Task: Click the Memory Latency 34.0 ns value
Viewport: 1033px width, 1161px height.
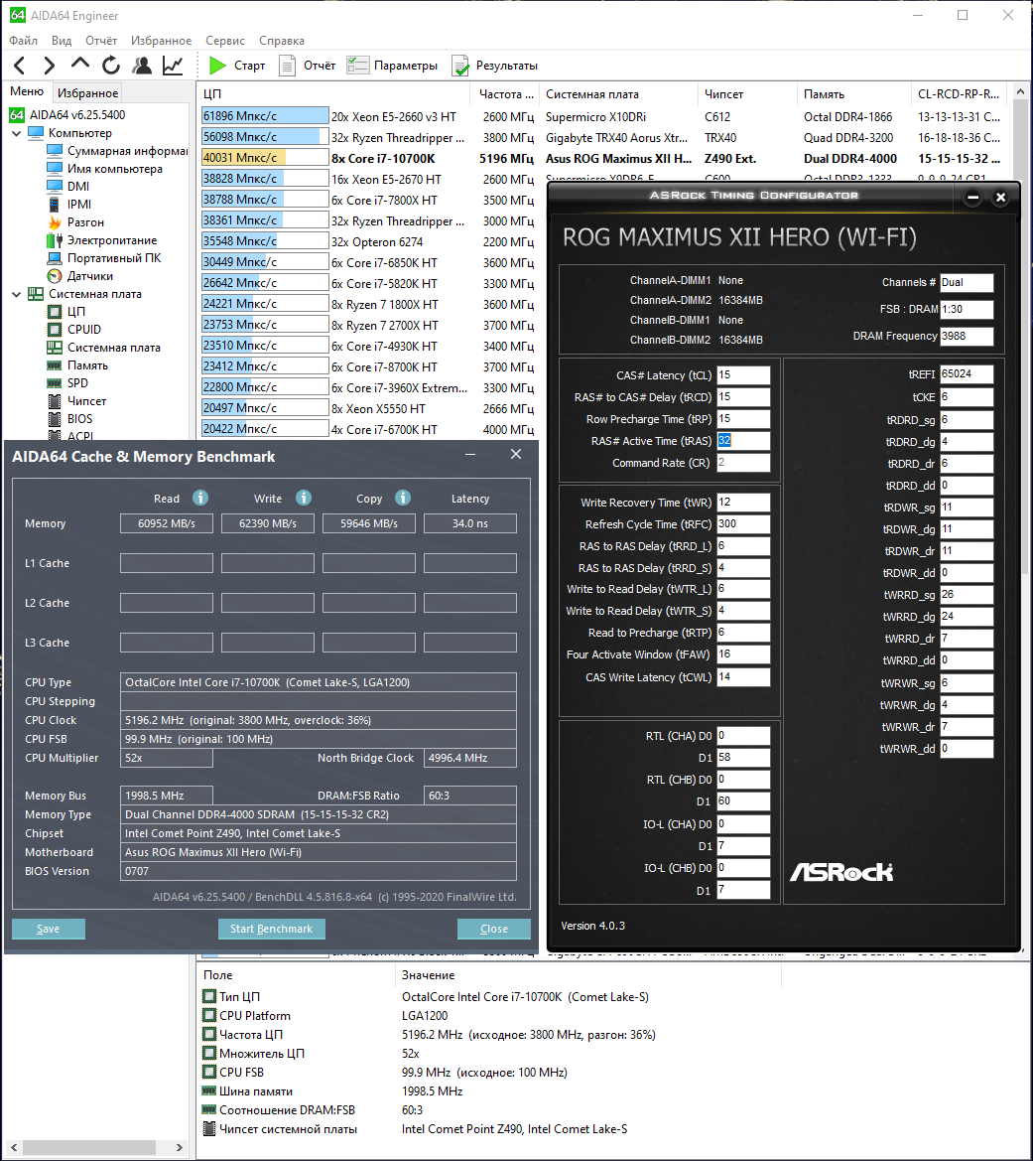Action: 470,523
